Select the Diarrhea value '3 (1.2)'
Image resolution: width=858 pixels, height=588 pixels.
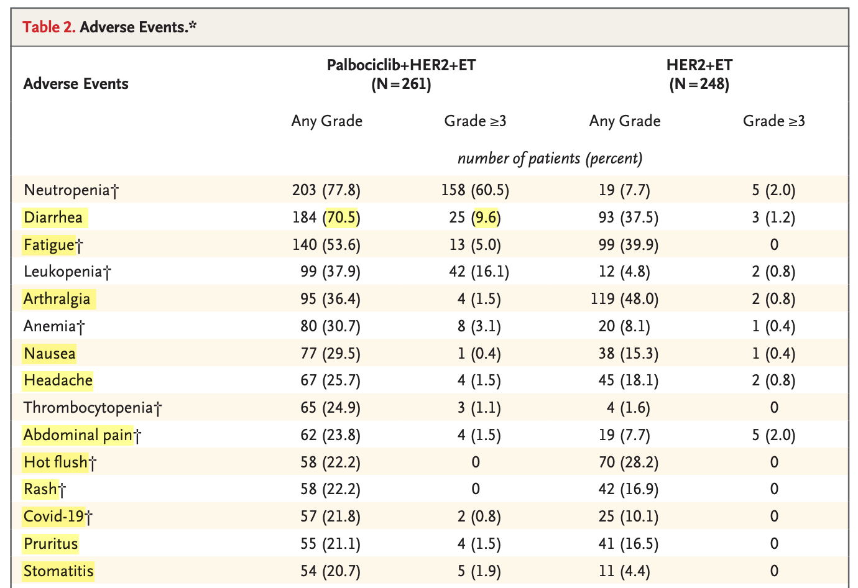[773, 218]
